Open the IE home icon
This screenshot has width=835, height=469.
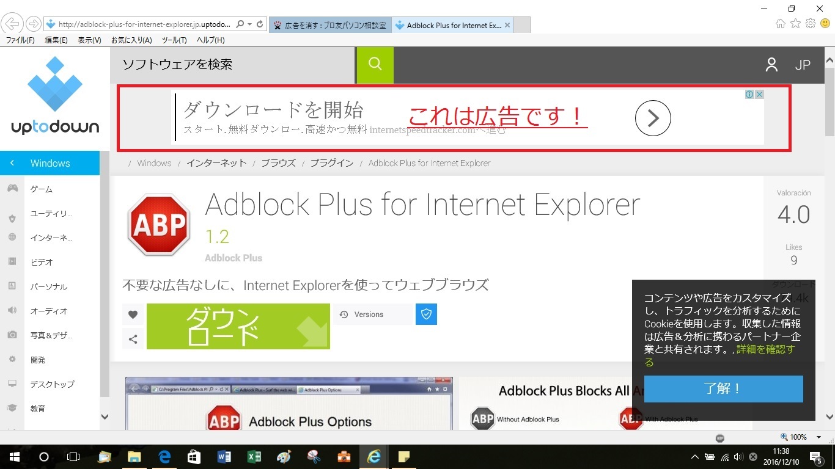coord(781,24)
